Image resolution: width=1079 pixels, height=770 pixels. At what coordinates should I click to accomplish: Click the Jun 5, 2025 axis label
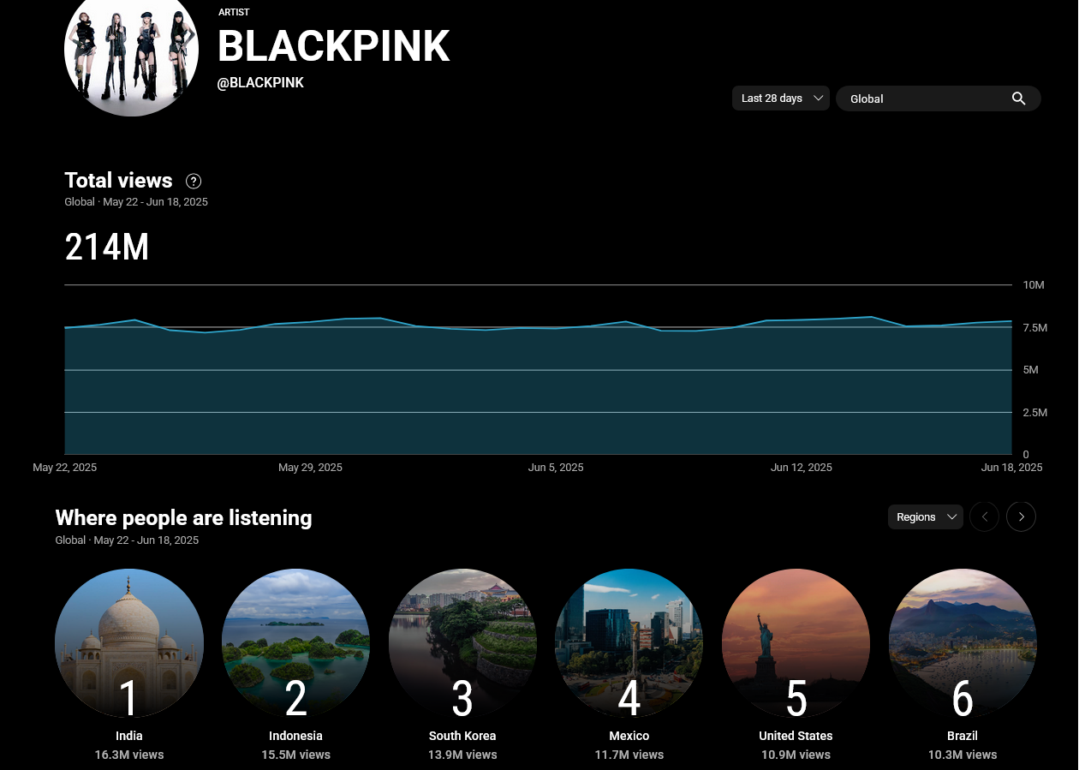coord(556,468)
